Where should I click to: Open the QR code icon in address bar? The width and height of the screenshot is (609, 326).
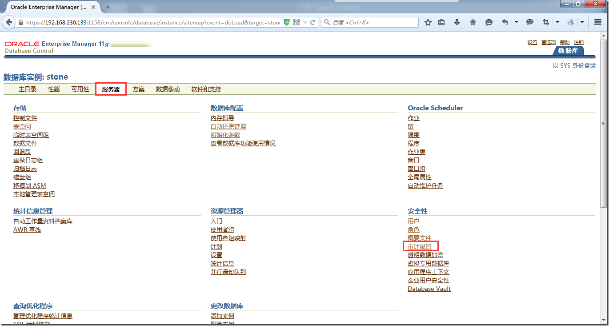296,22
